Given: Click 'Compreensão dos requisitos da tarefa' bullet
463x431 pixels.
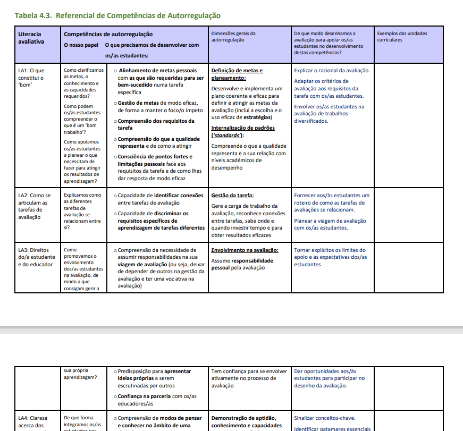Looking at the screenshot, I should pos(154,124).
